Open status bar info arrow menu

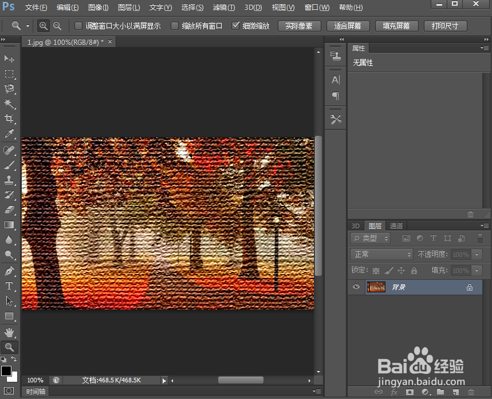click(164, 381)
